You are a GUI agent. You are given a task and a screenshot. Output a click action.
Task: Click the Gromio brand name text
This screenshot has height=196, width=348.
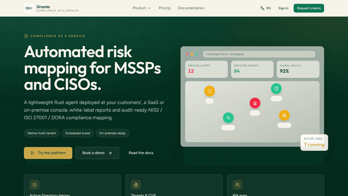[43, 7]
